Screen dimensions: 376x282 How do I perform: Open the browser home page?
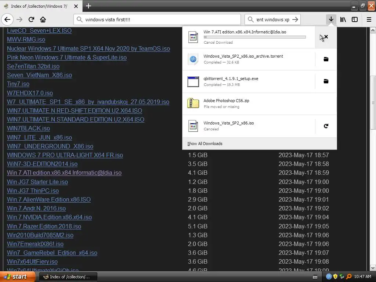coord(43,19)
